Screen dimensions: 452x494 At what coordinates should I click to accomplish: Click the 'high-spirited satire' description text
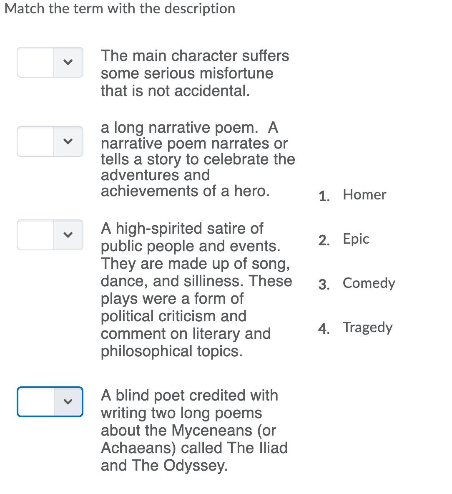pos(196,290)
